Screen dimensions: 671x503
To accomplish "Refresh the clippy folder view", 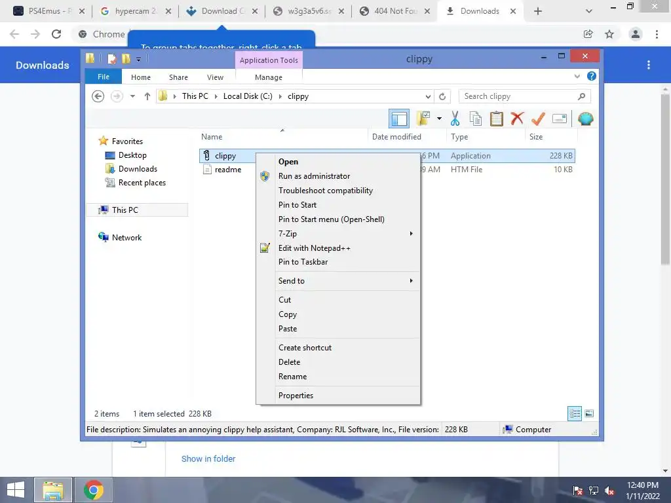I will [x=442, y=97].
